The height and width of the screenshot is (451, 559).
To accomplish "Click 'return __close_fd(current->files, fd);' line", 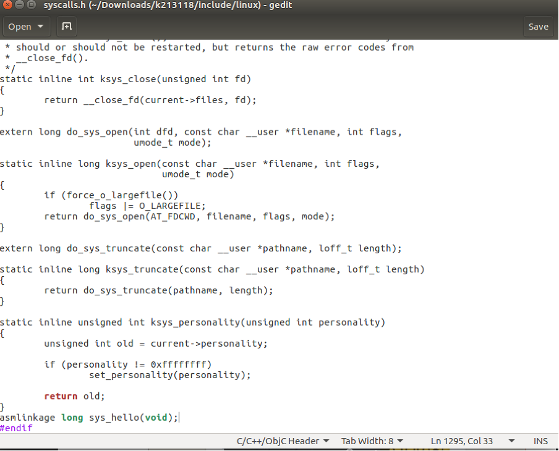I will pos(150,100).
